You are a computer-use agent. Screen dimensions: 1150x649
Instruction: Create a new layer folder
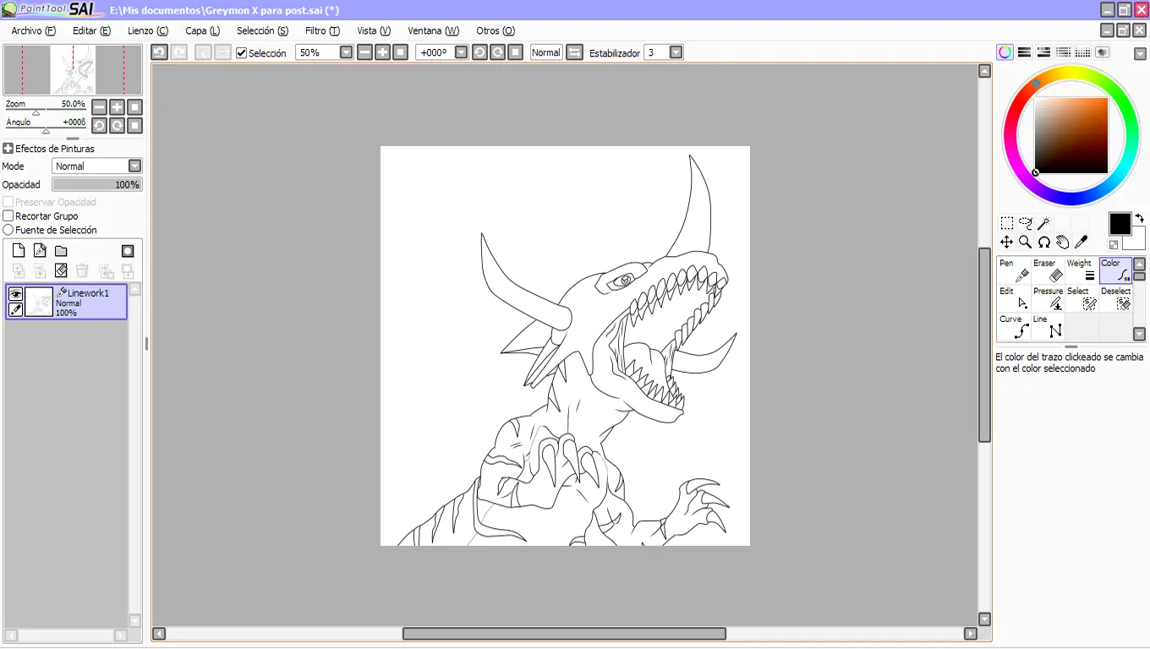point(61,251)
